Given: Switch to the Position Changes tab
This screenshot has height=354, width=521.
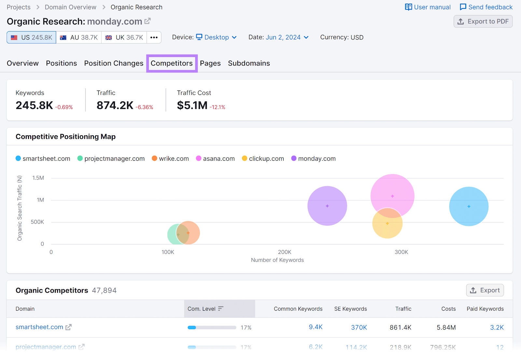Looking at the screenshot, I should pyautogui.click(x=114, y=63).
